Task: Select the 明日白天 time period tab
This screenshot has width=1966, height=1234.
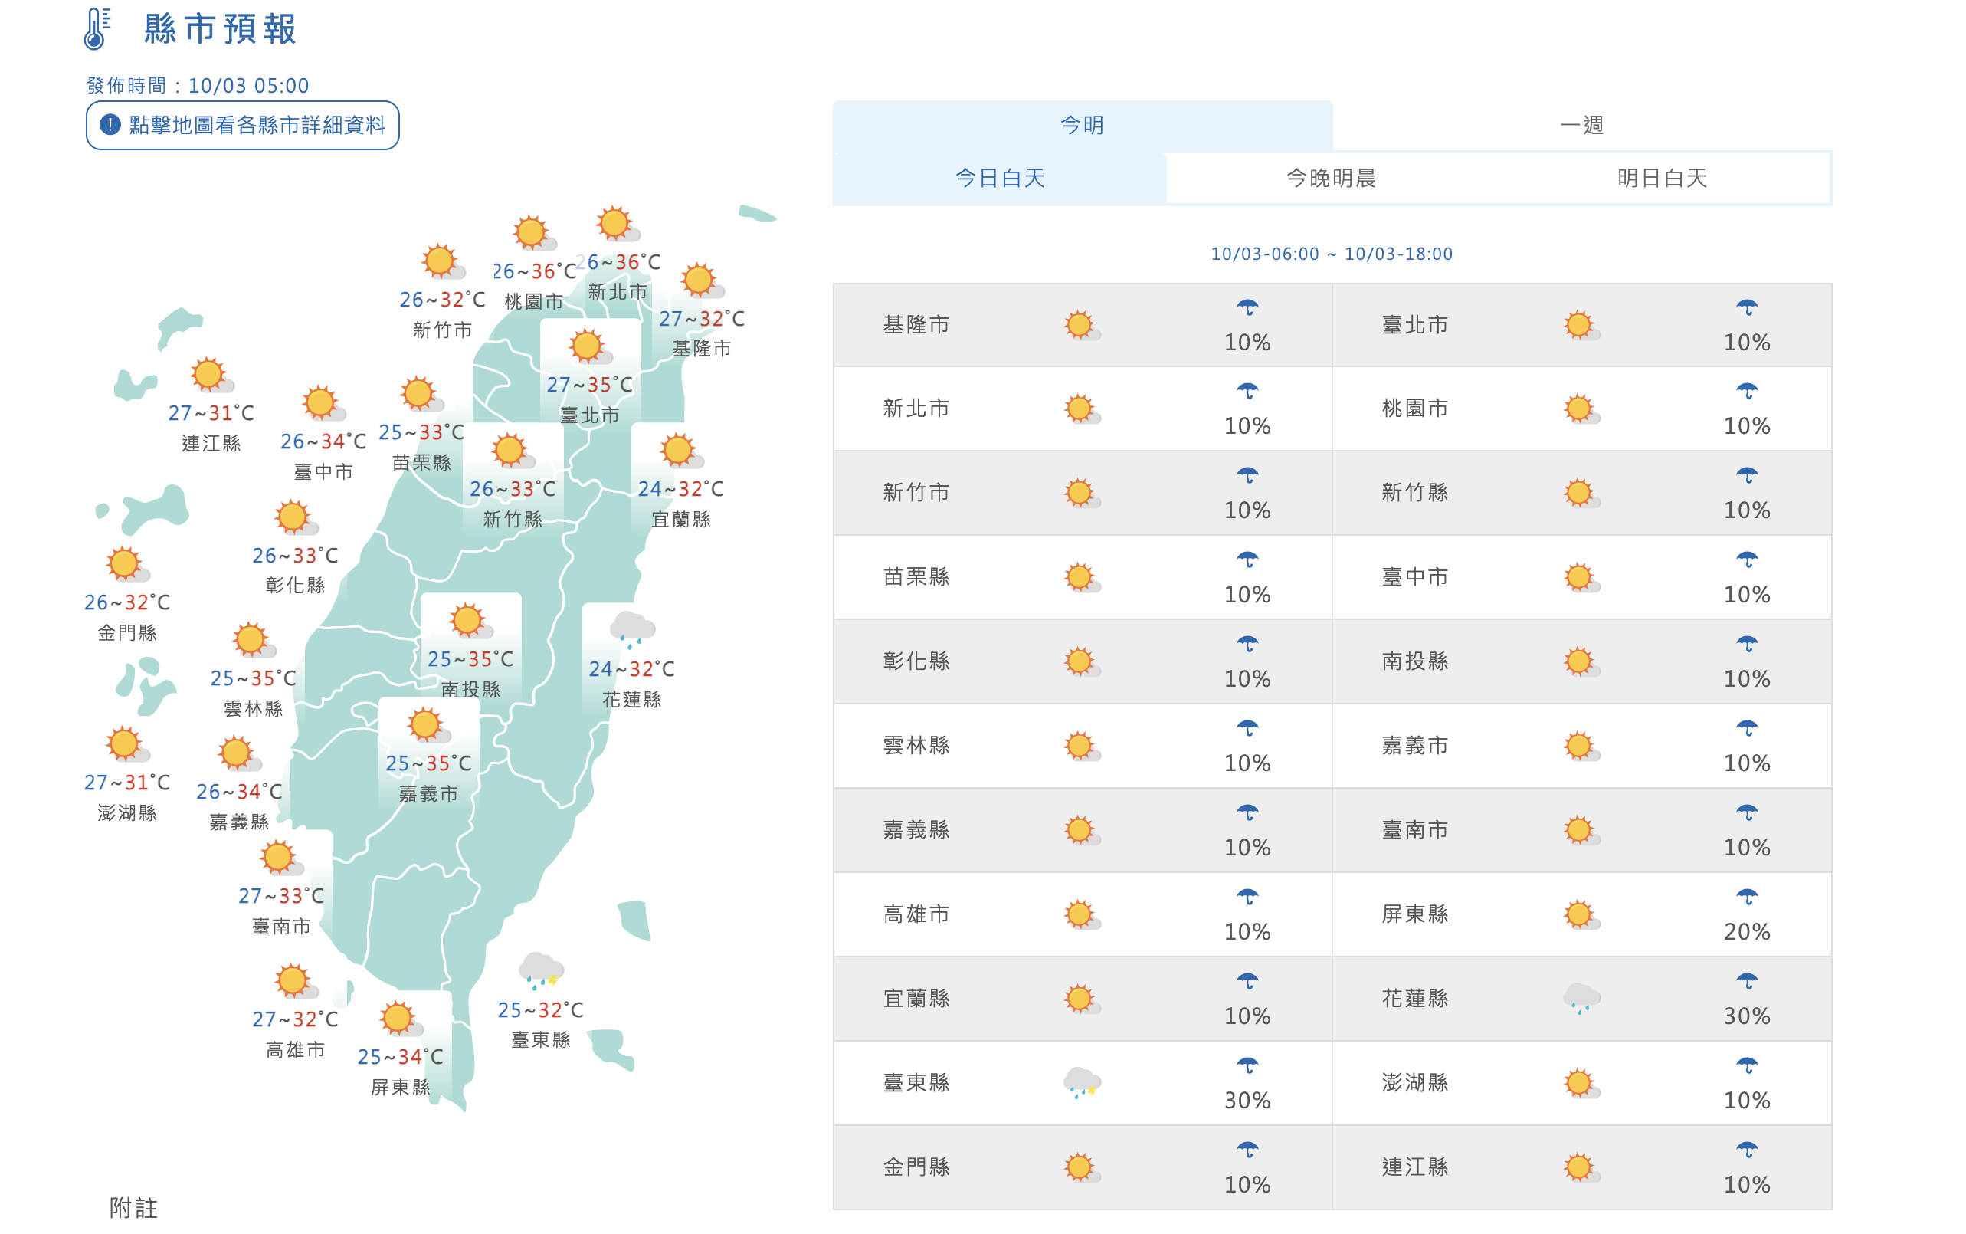Action: click(1662, 178)
